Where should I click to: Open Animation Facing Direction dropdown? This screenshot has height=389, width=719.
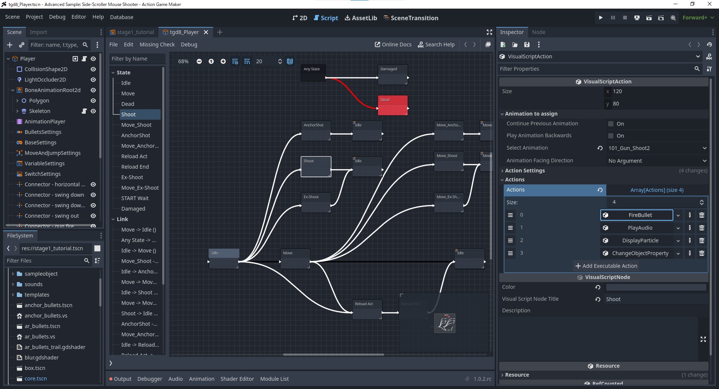[x=657, y=161]
